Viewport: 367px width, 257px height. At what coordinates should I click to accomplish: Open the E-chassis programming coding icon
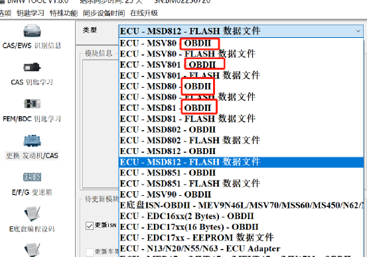(32, 214)
